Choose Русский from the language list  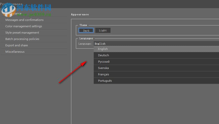[156, 62]
